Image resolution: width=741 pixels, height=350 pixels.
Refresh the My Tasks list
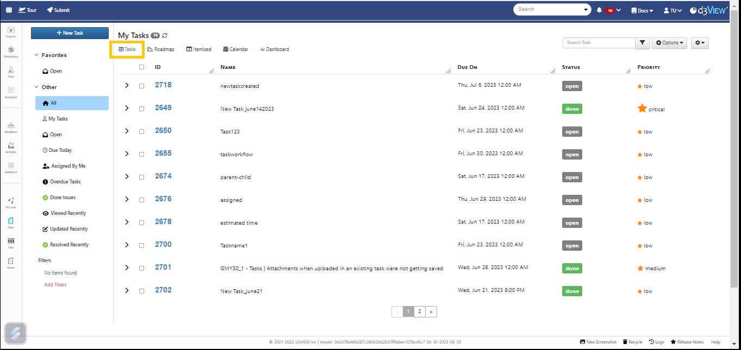pyautogui.click(x=165, y=35)
